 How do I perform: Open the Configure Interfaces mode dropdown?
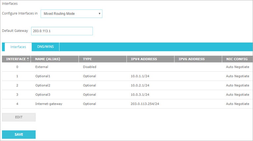71,14
